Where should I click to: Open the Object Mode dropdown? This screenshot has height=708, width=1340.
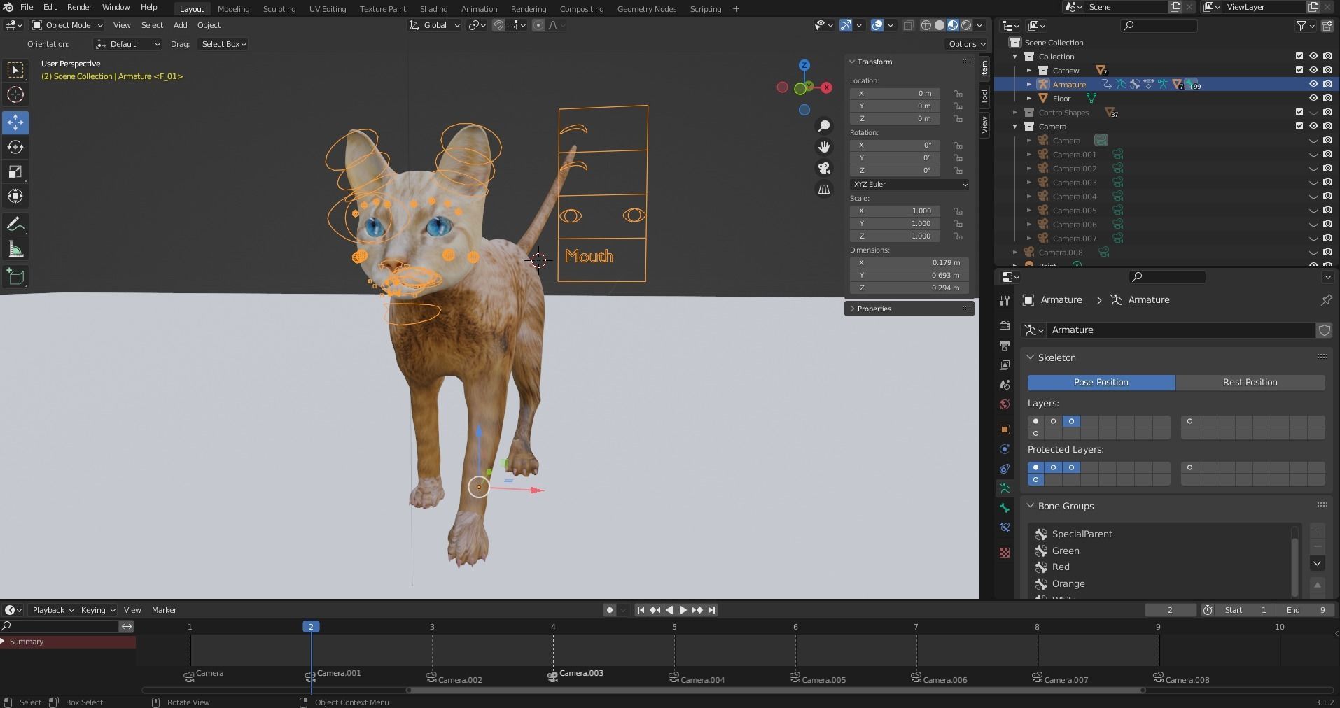click(x=67, y=25)
